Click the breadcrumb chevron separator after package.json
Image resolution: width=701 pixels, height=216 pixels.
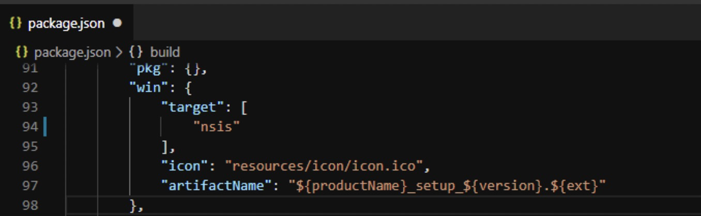tap(119, 52)
